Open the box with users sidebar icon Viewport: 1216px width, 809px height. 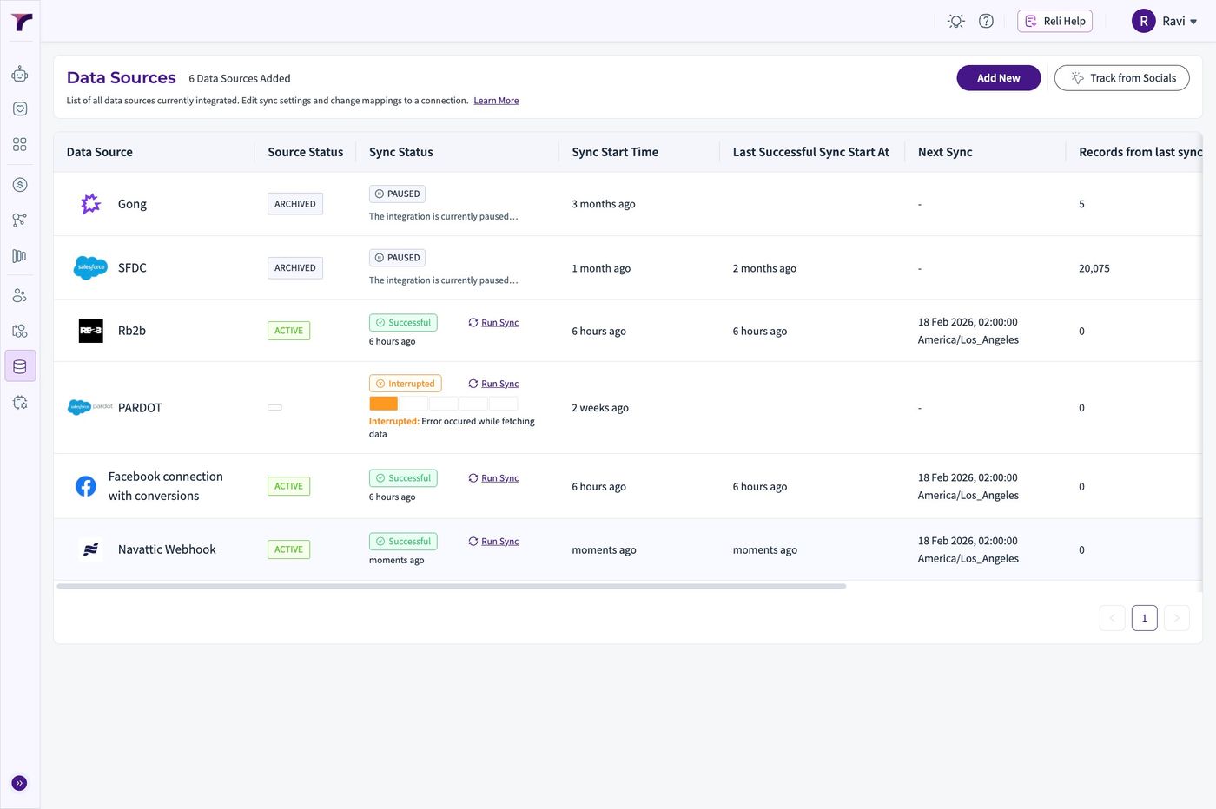[20, 331]
